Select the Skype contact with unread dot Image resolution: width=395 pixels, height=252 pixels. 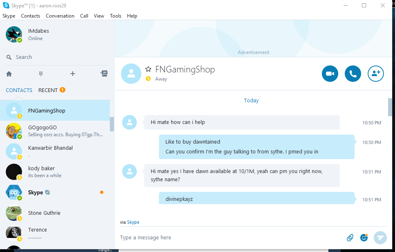(55, 192)
